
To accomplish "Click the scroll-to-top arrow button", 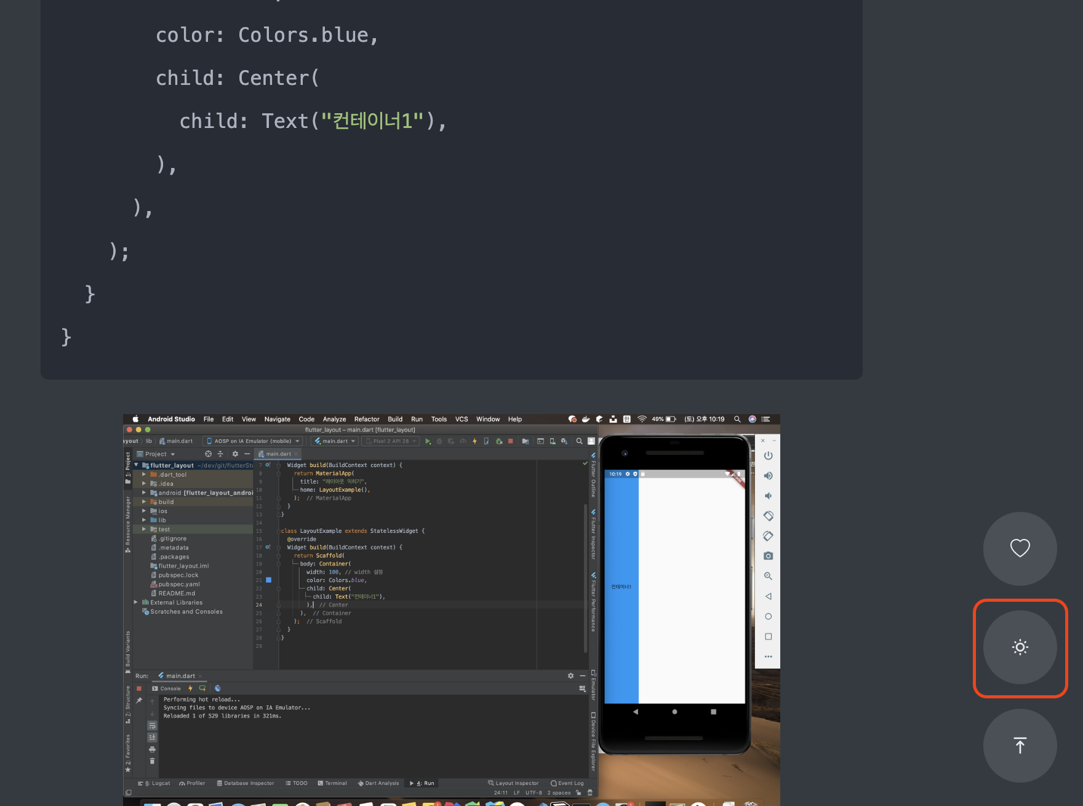I will tap(1020, 746).
